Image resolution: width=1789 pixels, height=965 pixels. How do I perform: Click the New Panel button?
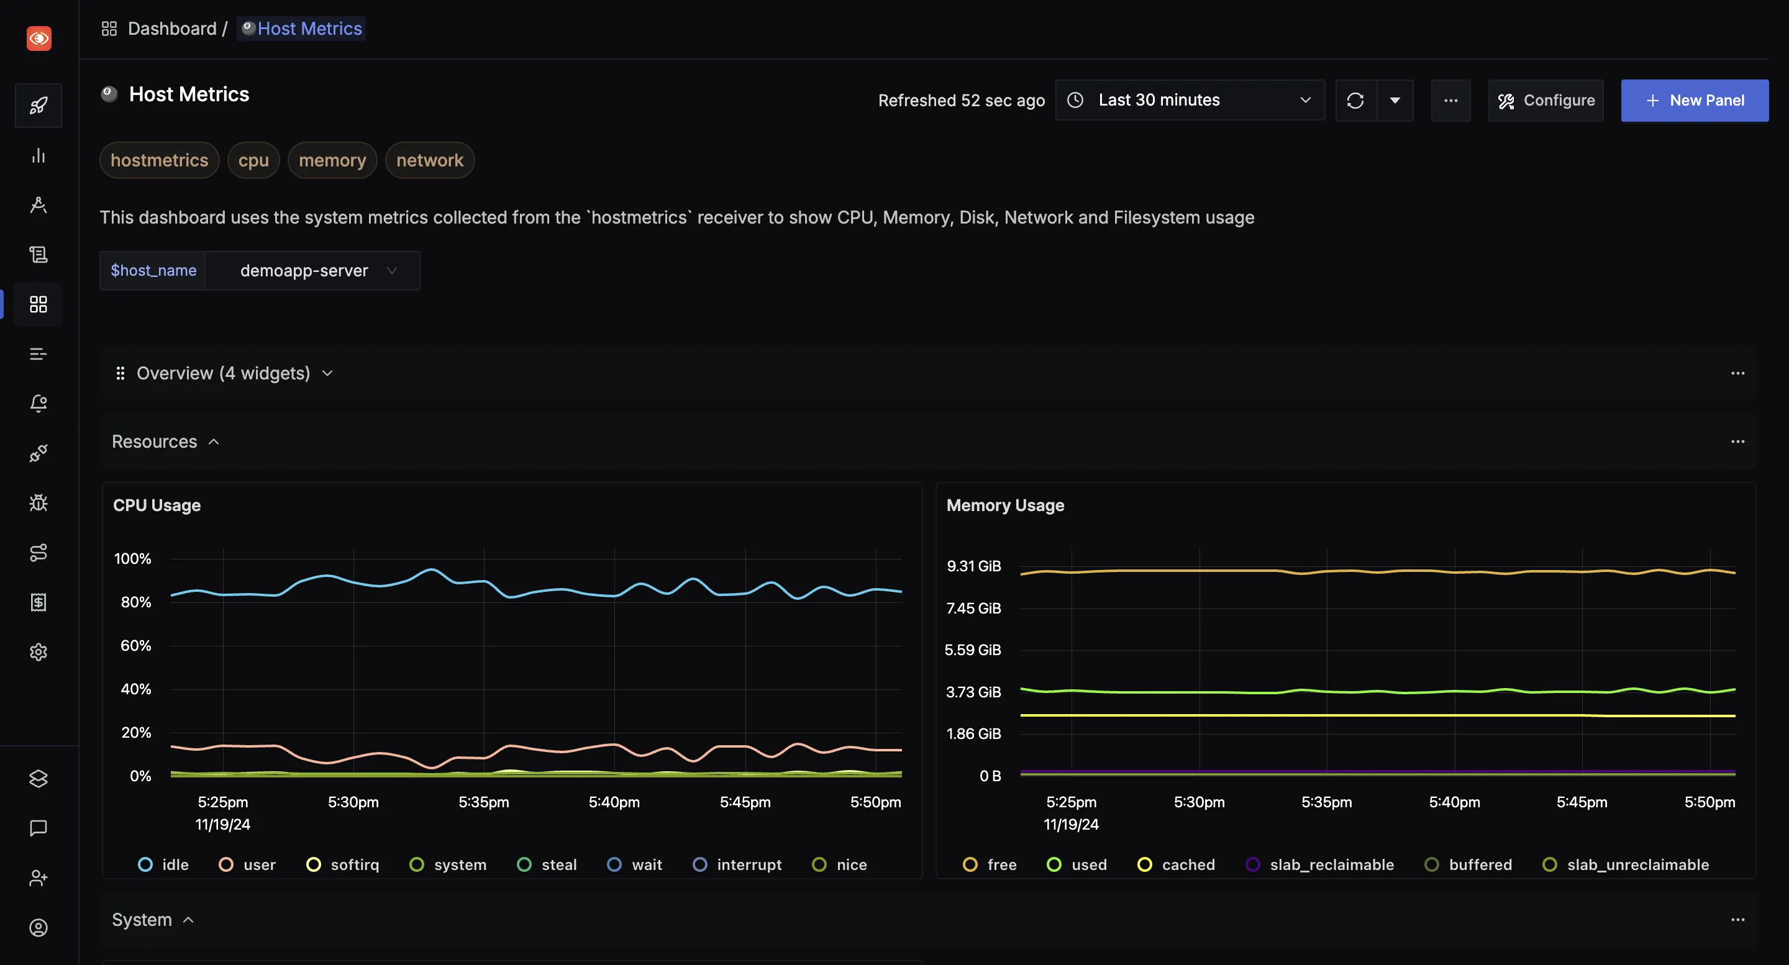[x=1695, y=101]
